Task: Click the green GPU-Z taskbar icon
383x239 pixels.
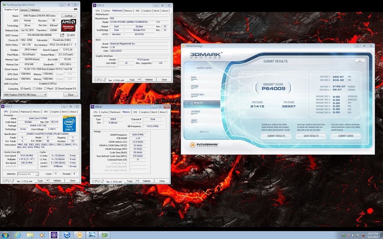Action: (x=104, y=235)
